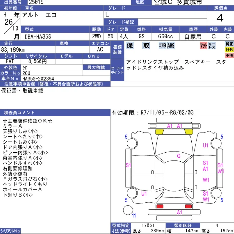Click the red left taillight on diagram
The image size is (234, 234).
pos(160,206)
